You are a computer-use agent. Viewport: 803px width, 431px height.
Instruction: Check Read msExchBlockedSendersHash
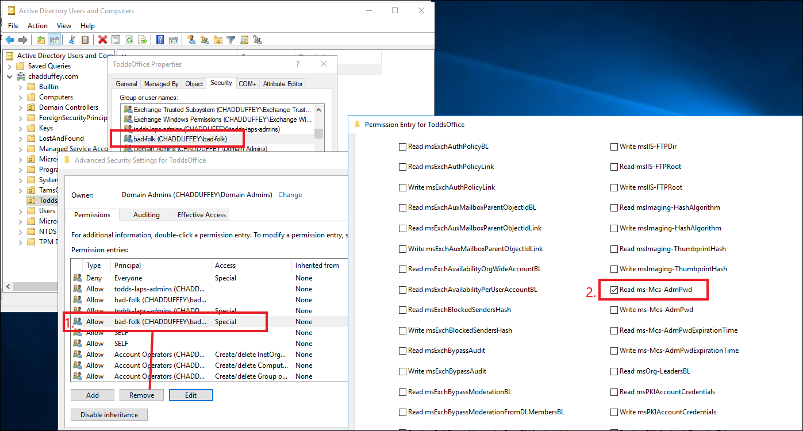tap(402, 310)
